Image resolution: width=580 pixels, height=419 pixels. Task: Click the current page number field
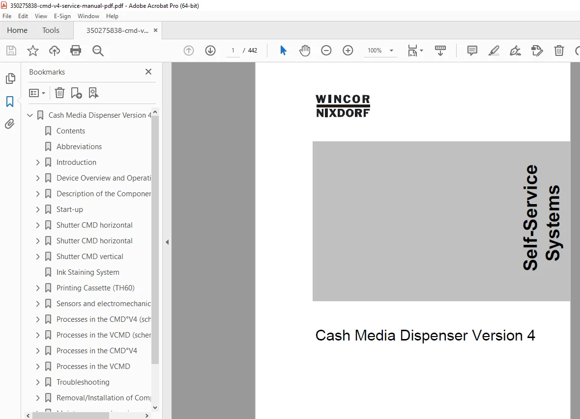coord(232,51)
